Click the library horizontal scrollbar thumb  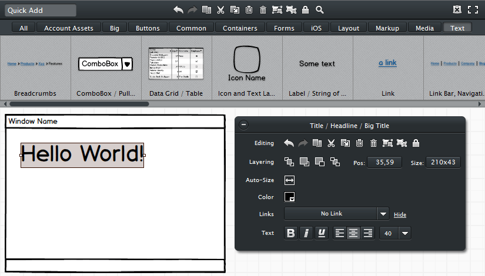click(x=79, y=104)
